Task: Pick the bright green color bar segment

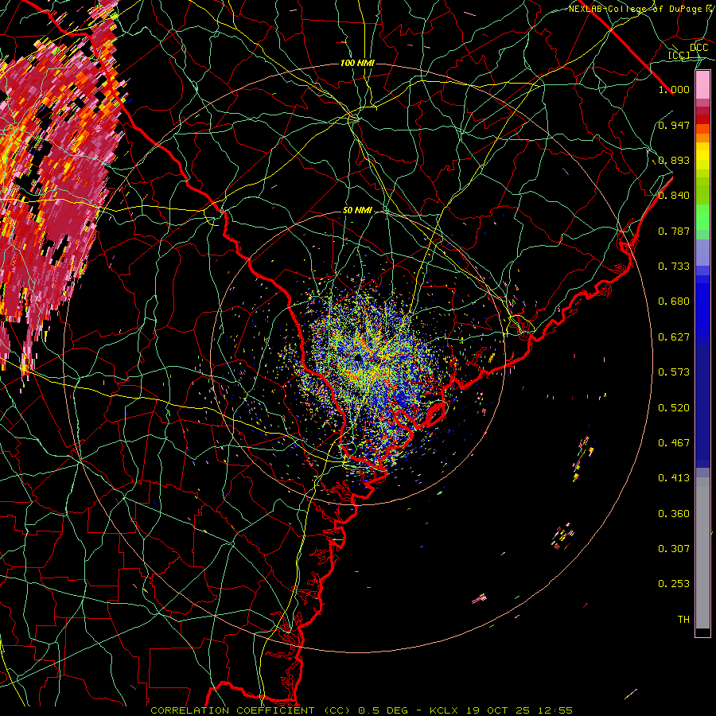Action: pos(702,217)
